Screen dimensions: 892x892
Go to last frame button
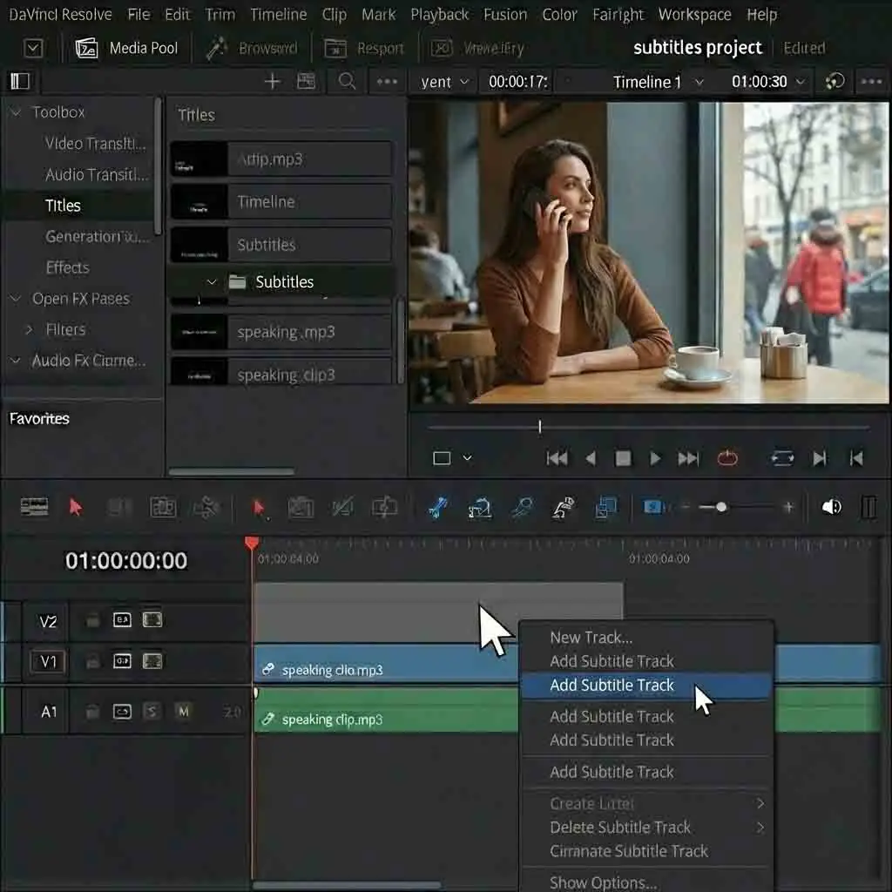688,458
